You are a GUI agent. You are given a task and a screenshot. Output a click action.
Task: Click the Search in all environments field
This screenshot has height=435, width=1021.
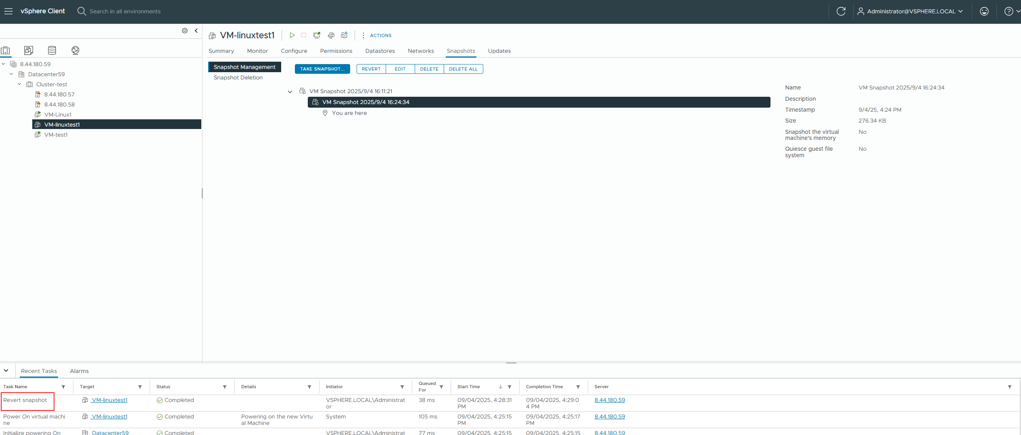point(125,11)
